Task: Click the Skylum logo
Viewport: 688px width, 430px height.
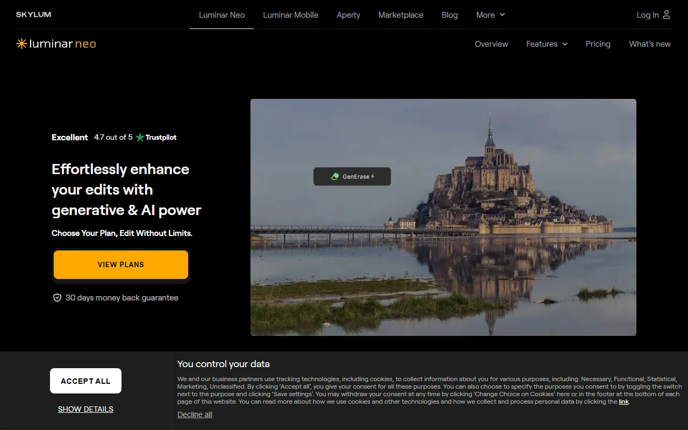Action: point(33,15)
